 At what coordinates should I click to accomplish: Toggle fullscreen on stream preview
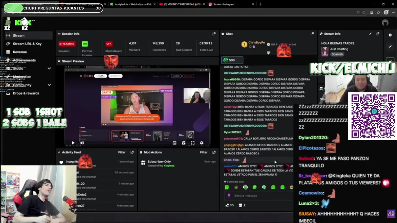[193, 143]
